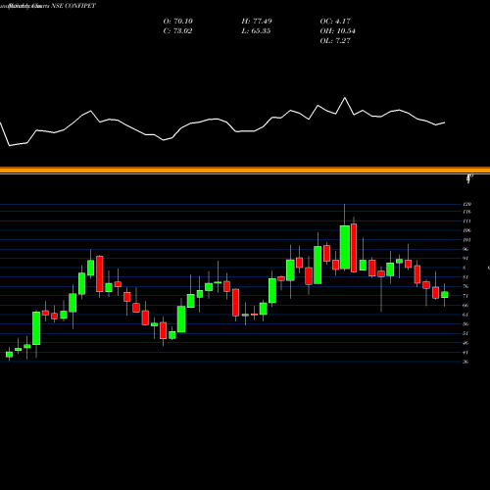Click the 91 price axis label

[465, 259]
